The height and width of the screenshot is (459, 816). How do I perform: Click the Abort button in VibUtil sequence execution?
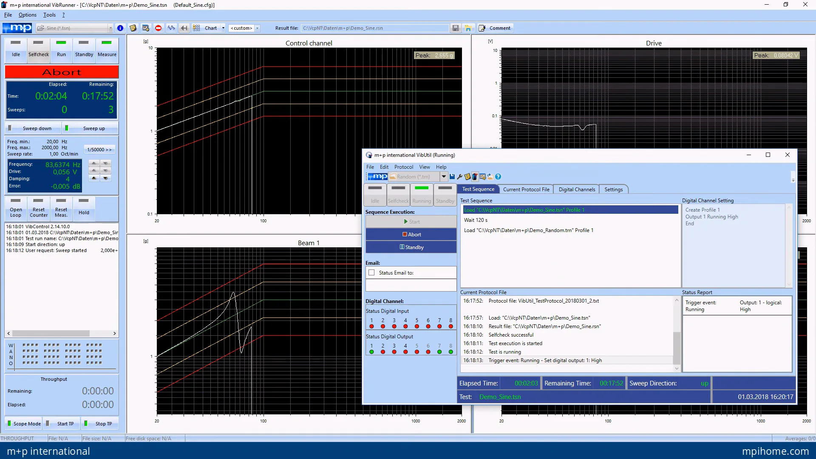tap(411, 235)
